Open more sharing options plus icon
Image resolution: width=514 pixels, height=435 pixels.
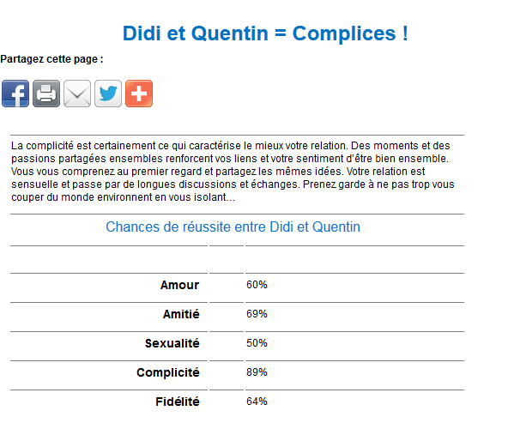(x=139, y=94)
